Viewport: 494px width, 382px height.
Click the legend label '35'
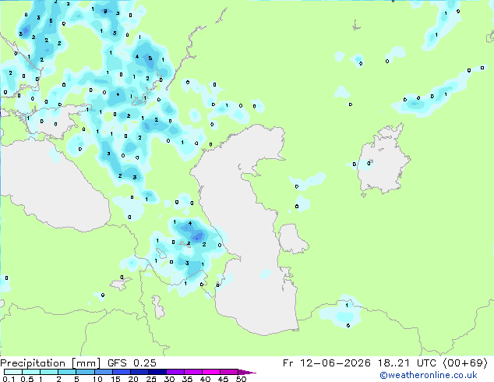[x=187, y=379]
